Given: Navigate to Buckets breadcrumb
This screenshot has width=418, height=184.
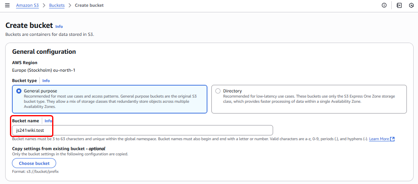Looking at the screenshot, I should [x=57, y=5].
